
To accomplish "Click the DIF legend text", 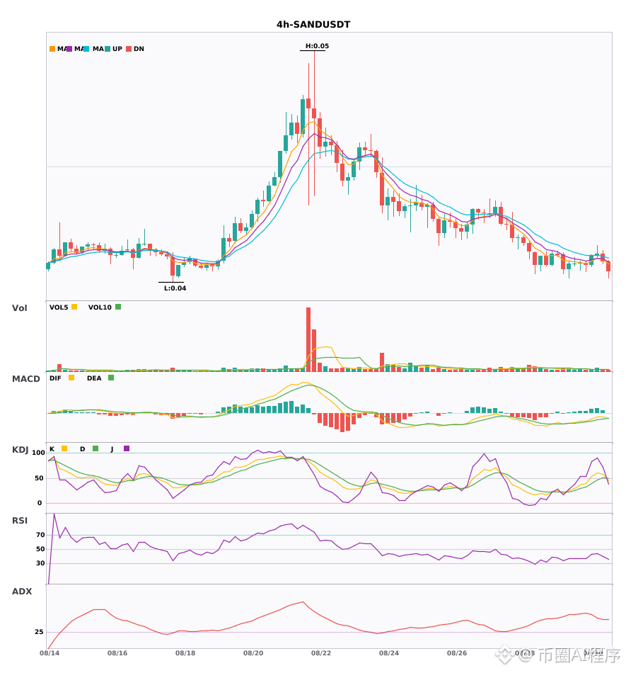I will (55, 378).
